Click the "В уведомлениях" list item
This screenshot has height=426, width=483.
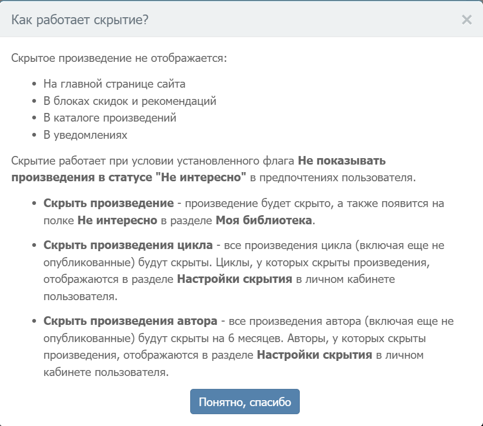pos(85,134)
